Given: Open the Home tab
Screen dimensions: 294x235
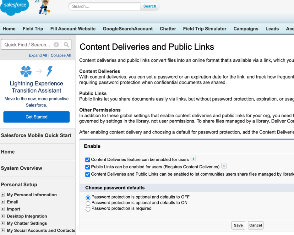Looking at the screenshot, I should (9, 29).
